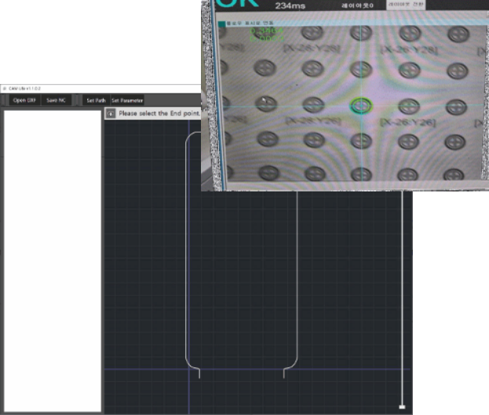The height and width of the screenshot is (415, 489).
Task: Open the Set Parameter dialog
Action: pos(126,100)
